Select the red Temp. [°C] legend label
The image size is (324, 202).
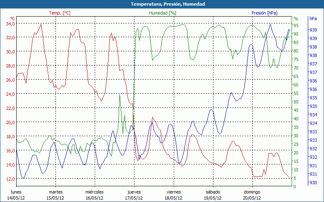point(60,13)
